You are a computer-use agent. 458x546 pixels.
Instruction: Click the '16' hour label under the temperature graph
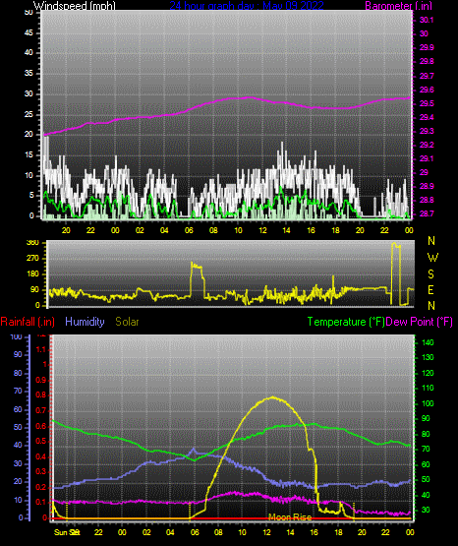pyautogui.click(x=315, y=532)
